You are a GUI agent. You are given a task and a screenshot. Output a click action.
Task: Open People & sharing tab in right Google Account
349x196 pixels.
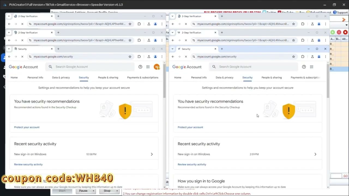click(272, 78)
